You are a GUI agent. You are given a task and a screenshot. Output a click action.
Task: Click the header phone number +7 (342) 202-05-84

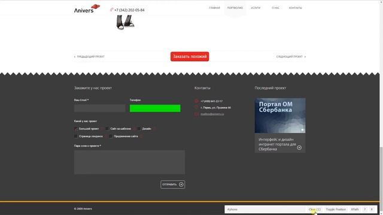click(x=129, y=10)
